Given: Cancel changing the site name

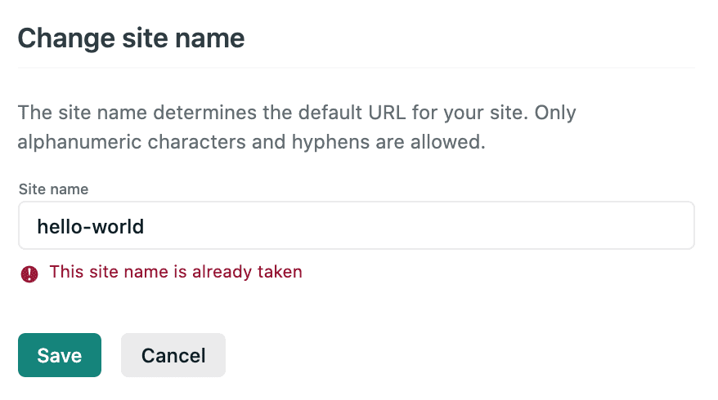Looking at the screenshot, I should [x=173, y=355].
